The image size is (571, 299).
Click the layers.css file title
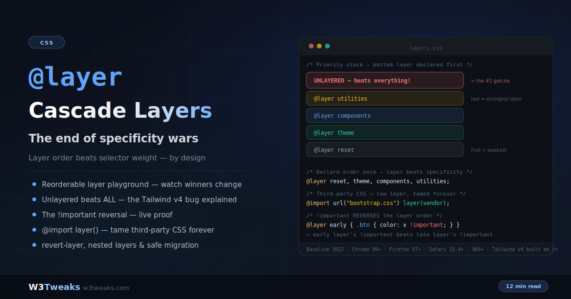click(x=426, y=48)
